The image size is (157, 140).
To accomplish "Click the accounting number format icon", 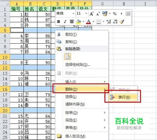I will (105, 13).
